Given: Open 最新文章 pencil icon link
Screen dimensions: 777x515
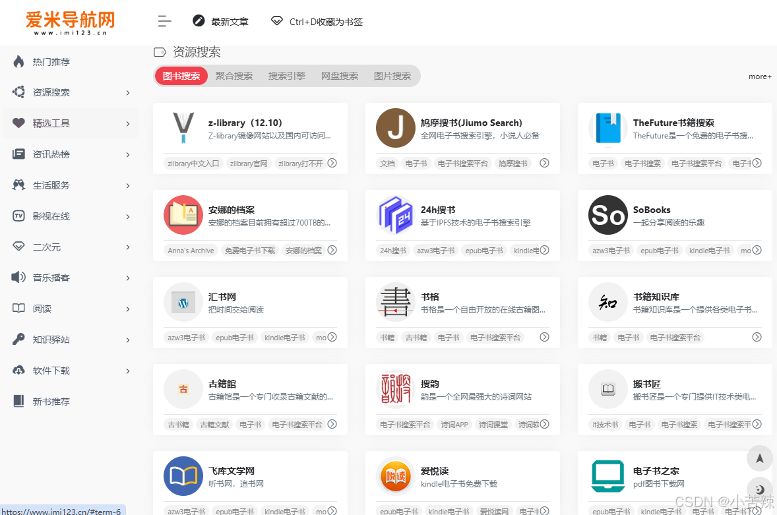Looking at the screenshot, I should (199, 21).
